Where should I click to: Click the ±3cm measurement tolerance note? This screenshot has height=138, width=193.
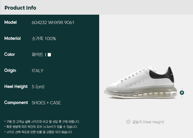click(x=42, y=127)
